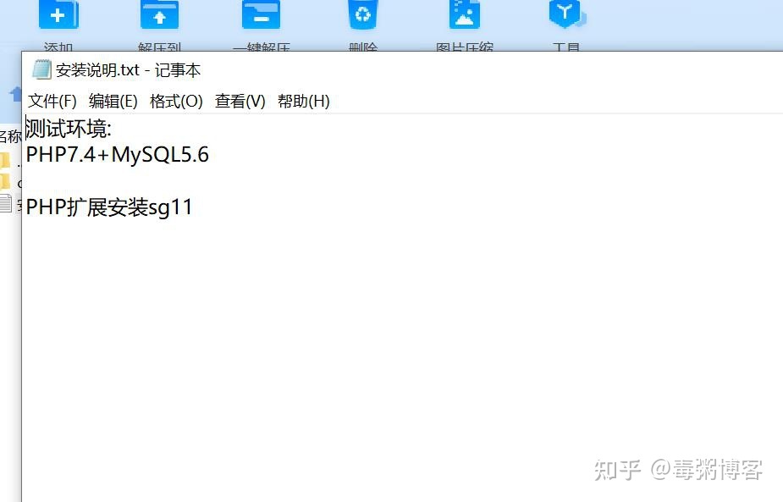Click the blue up-arrow icon in the archiver window
This screenshot has width=783, height=502.
[x=15, y=94]
